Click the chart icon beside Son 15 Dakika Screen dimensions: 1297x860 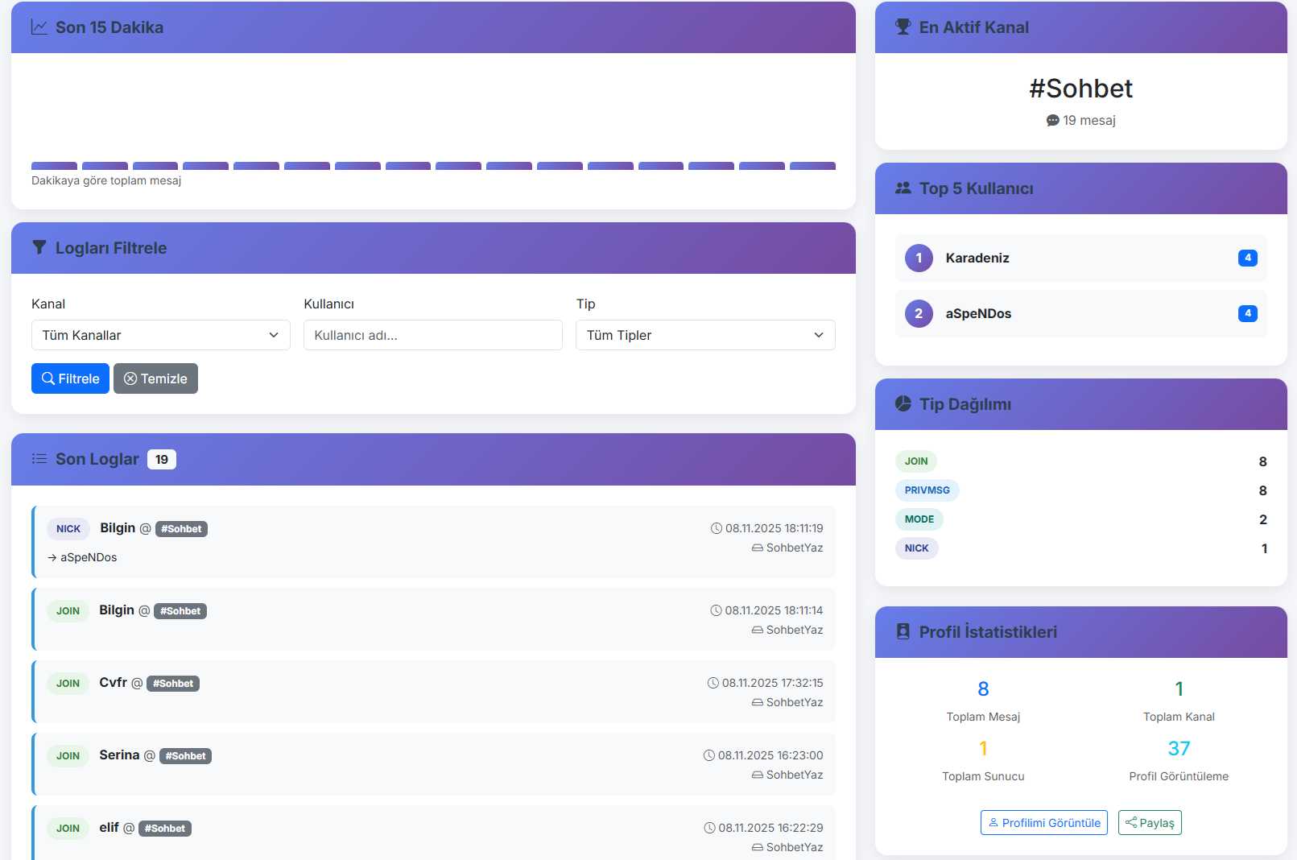click(x=39, y=27)
